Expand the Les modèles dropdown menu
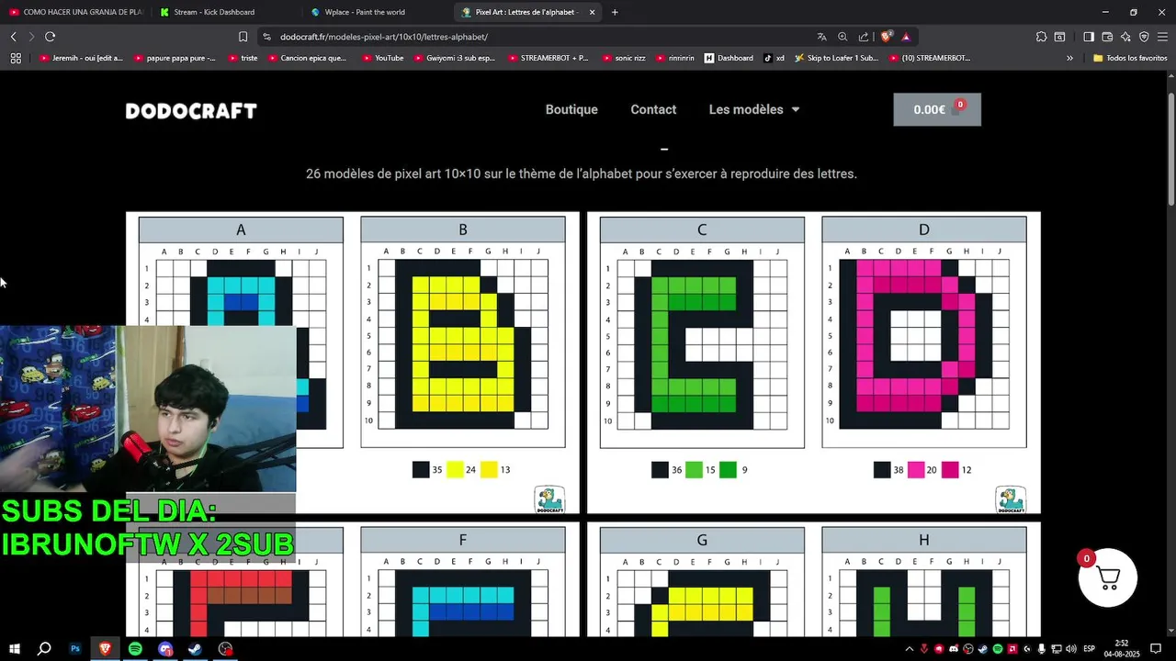This screenshot has width=1176, height=661. pos(753,109)
